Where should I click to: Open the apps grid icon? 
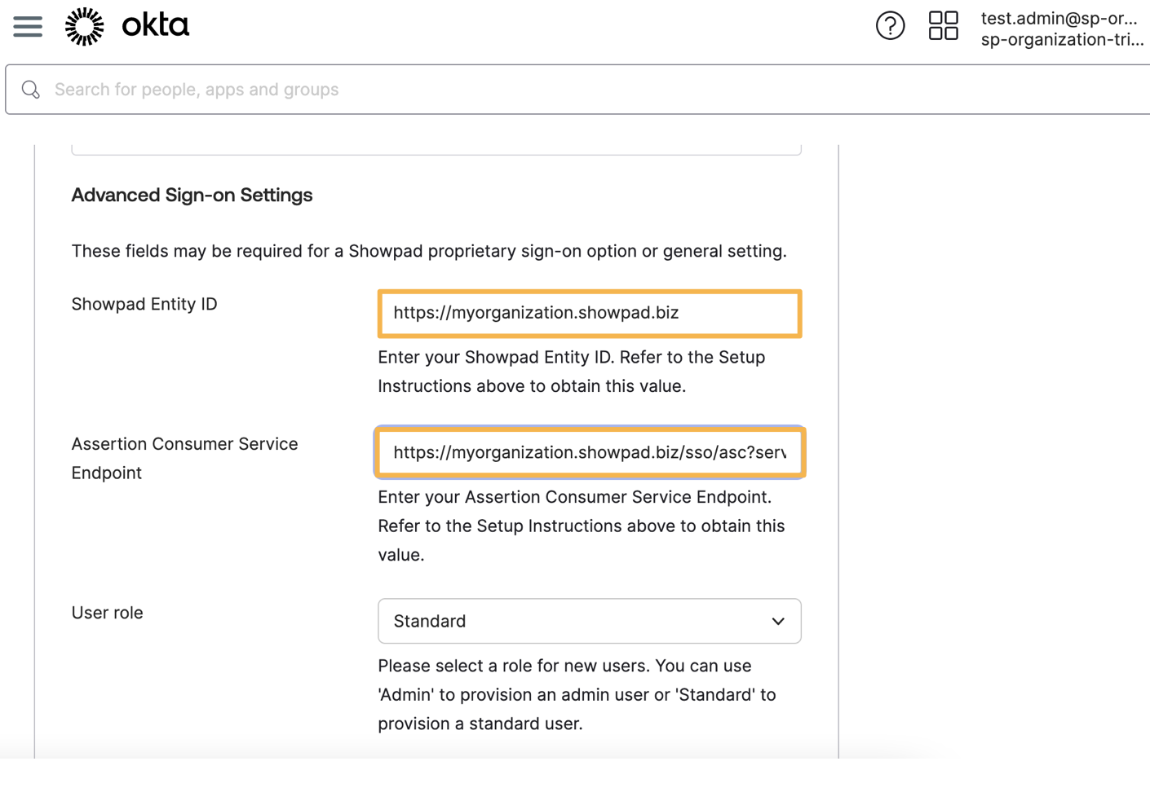click(x=943, y=26)
